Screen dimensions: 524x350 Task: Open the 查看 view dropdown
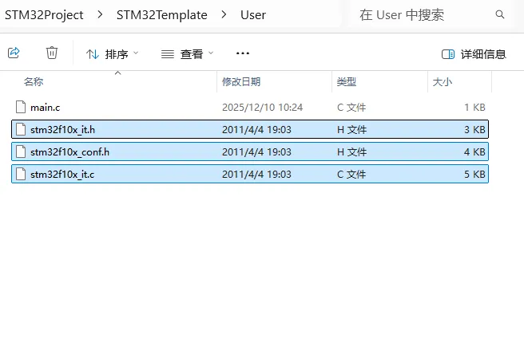coord(188,53)
